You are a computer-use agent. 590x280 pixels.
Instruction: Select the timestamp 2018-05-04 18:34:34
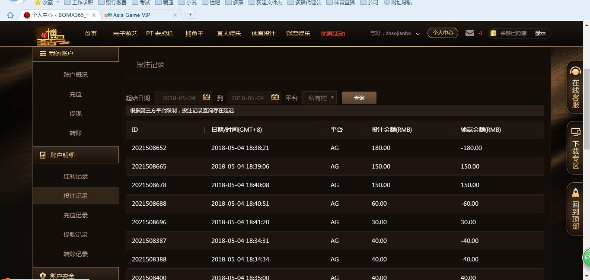click(240, 259)
